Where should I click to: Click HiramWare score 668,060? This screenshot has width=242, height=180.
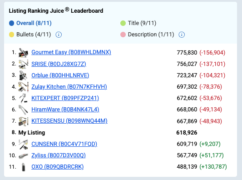(187, 110)
